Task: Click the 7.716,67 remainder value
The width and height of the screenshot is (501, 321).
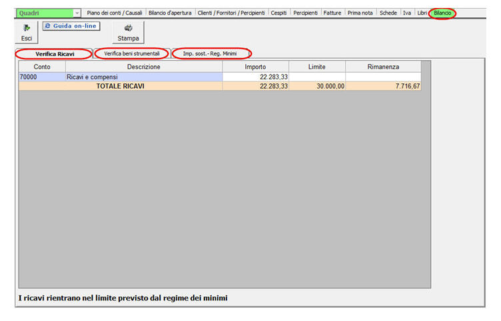Action: (383, 86)
